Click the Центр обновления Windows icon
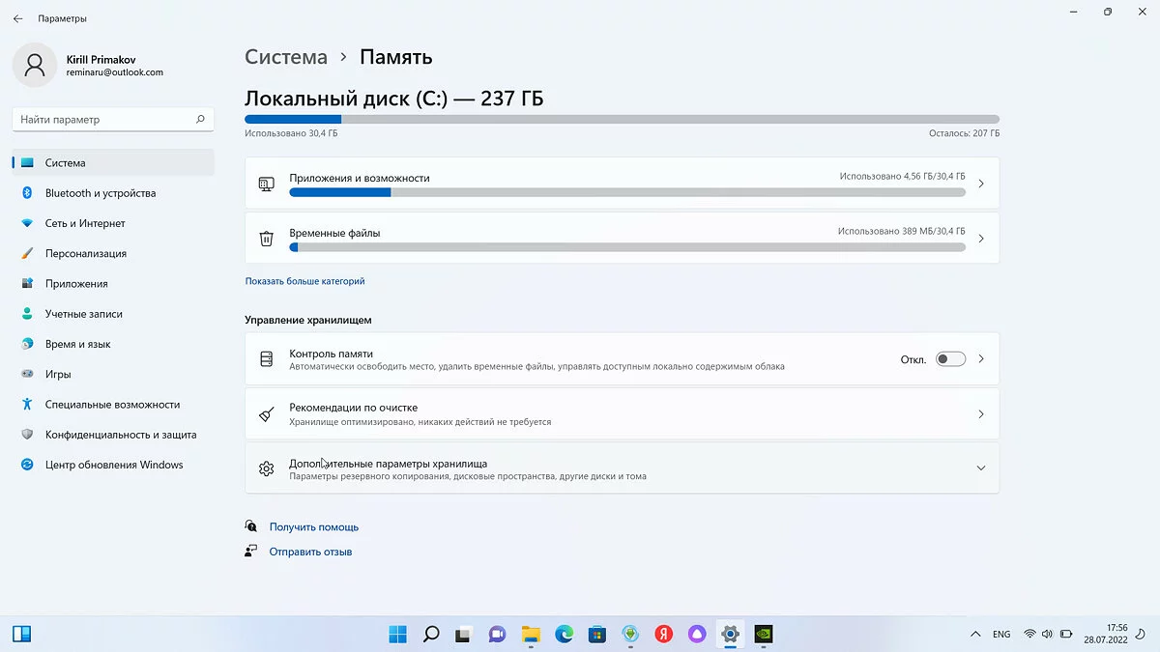This screenshot has width=1160, height=652. (27, 465)
